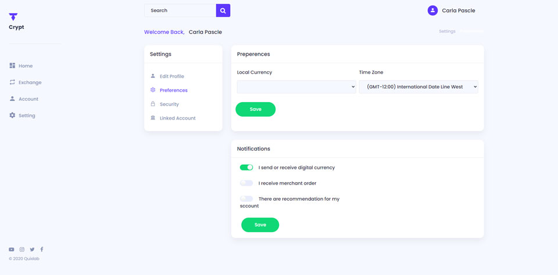Turn on account recommendation notifications toggle

point(246,198)
